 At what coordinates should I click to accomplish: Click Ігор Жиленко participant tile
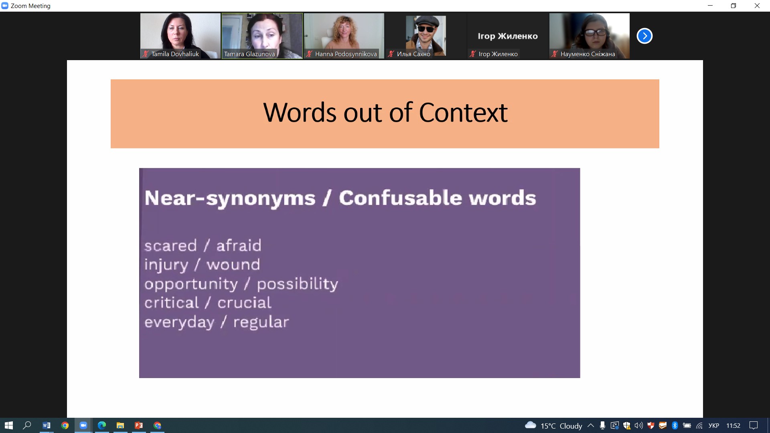(x=508, y=36)
